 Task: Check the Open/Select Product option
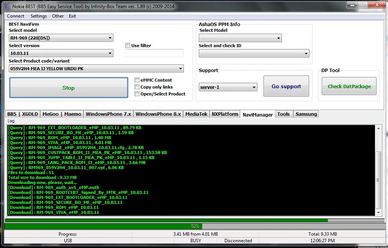[137, 94]
